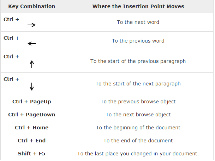
Task: Click 'To the previous browse object' text
Action: [x=138, y=102]
